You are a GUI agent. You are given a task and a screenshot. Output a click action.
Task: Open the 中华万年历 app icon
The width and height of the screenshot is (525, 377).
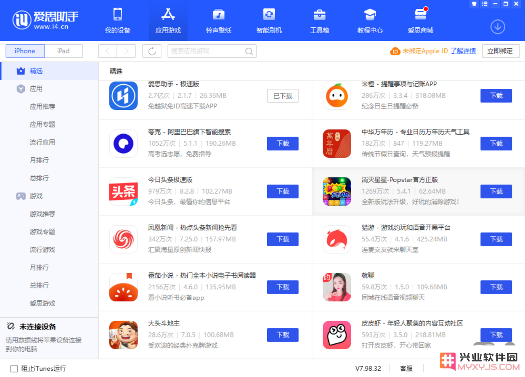(x=337, y=143)
